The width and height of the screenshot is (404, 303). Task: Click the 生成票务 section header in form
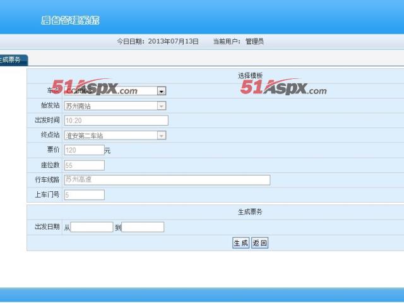250,212
